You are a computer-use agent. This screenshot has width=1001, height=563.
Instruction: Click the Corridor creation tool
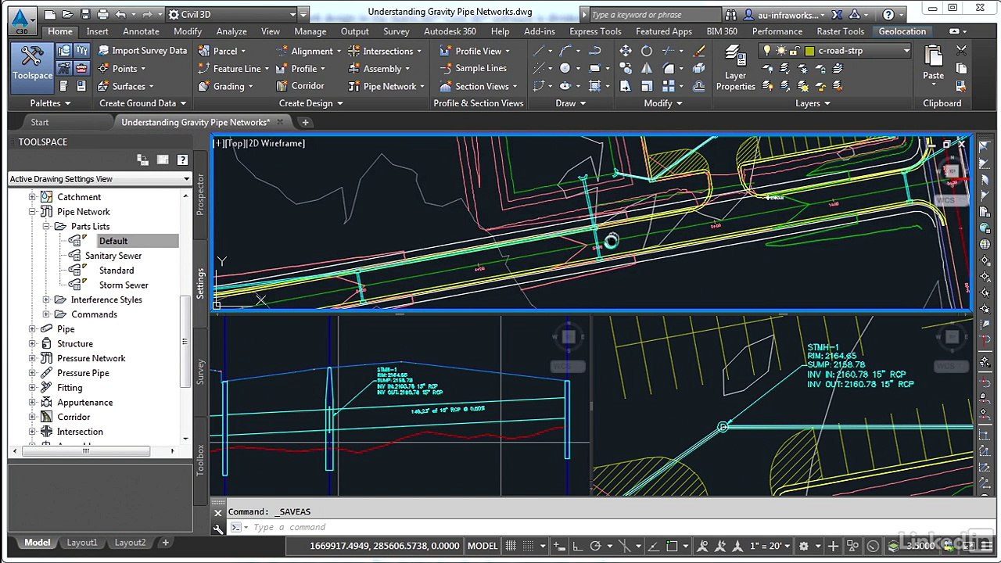tap(300, 86)
